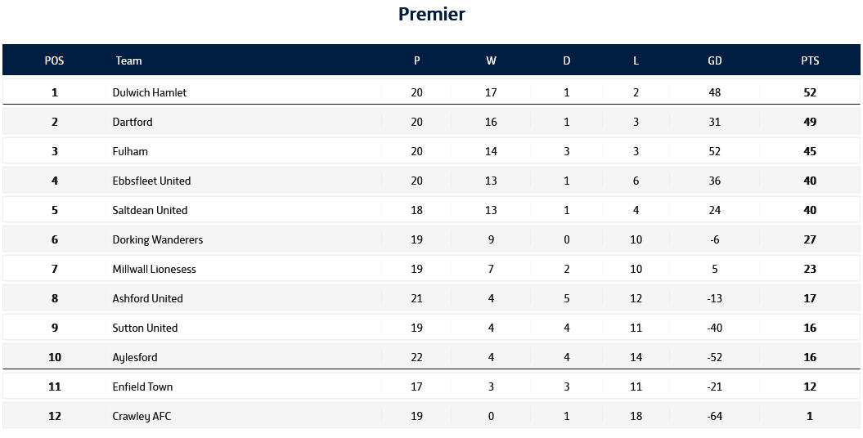This screenshot has height=438, width=863.
Task: Sort table by POS header
Action: point(54,60)
